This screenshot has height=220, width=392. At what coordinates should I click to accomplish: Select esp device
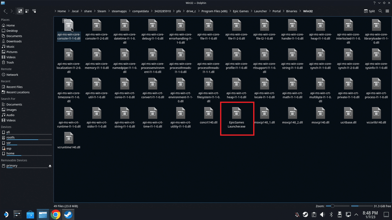[x=9, y=148]
